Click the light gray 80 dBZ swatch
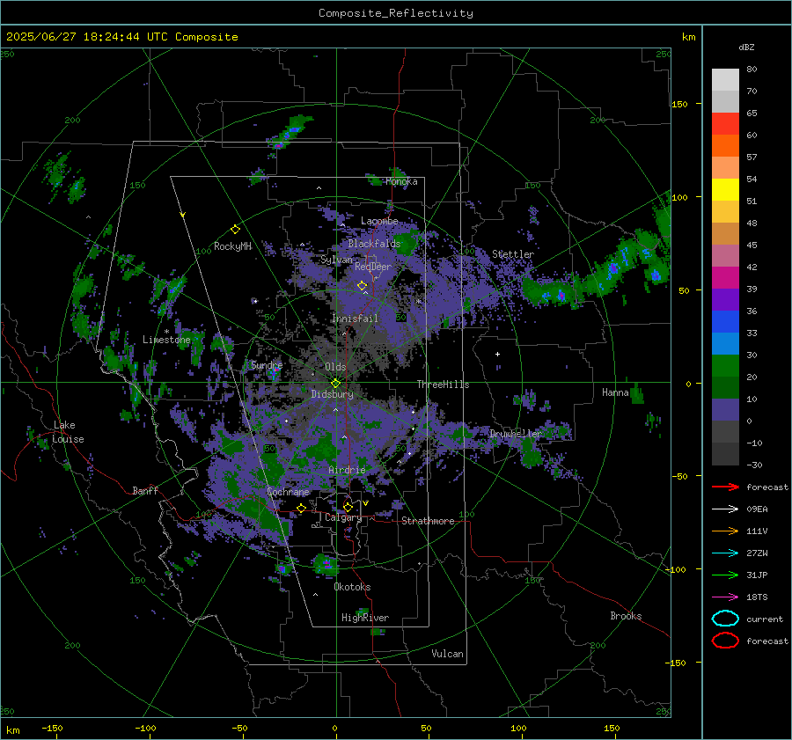The width and height of the screenshot is (792, 740). 725,80
